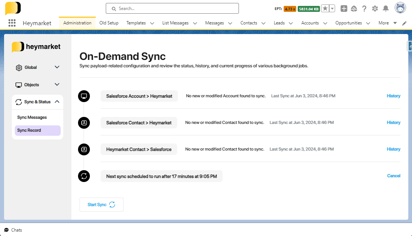Open the List Messages tab dropdown arrow
The height and width of the screenshot is (236, 412).
coord(195,23)
